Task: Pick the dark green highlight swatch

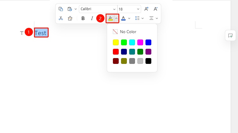Action: coord(140,52)
